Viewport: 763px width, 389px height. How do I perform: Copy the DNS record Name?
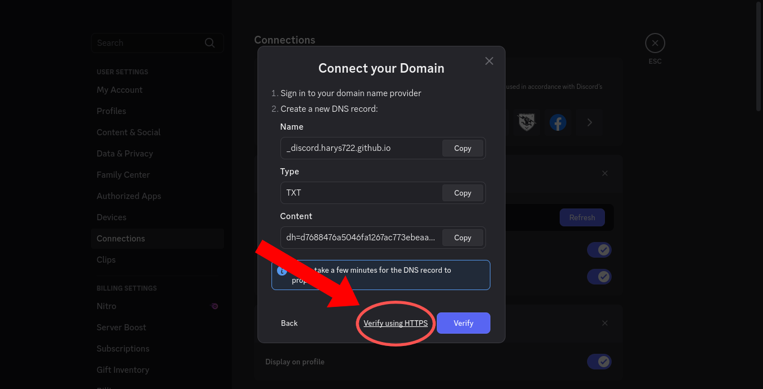pos(462,148)
